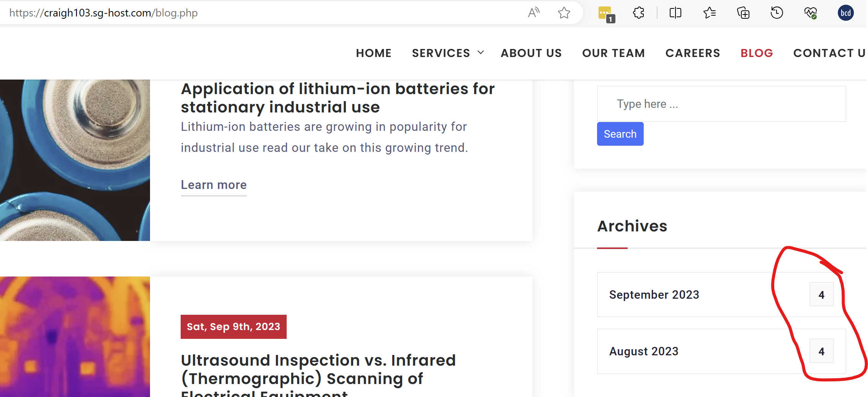Open the Favorites list icon
Image resolution: width=868 pixels, height=397 pixels.
coord(709,13)
